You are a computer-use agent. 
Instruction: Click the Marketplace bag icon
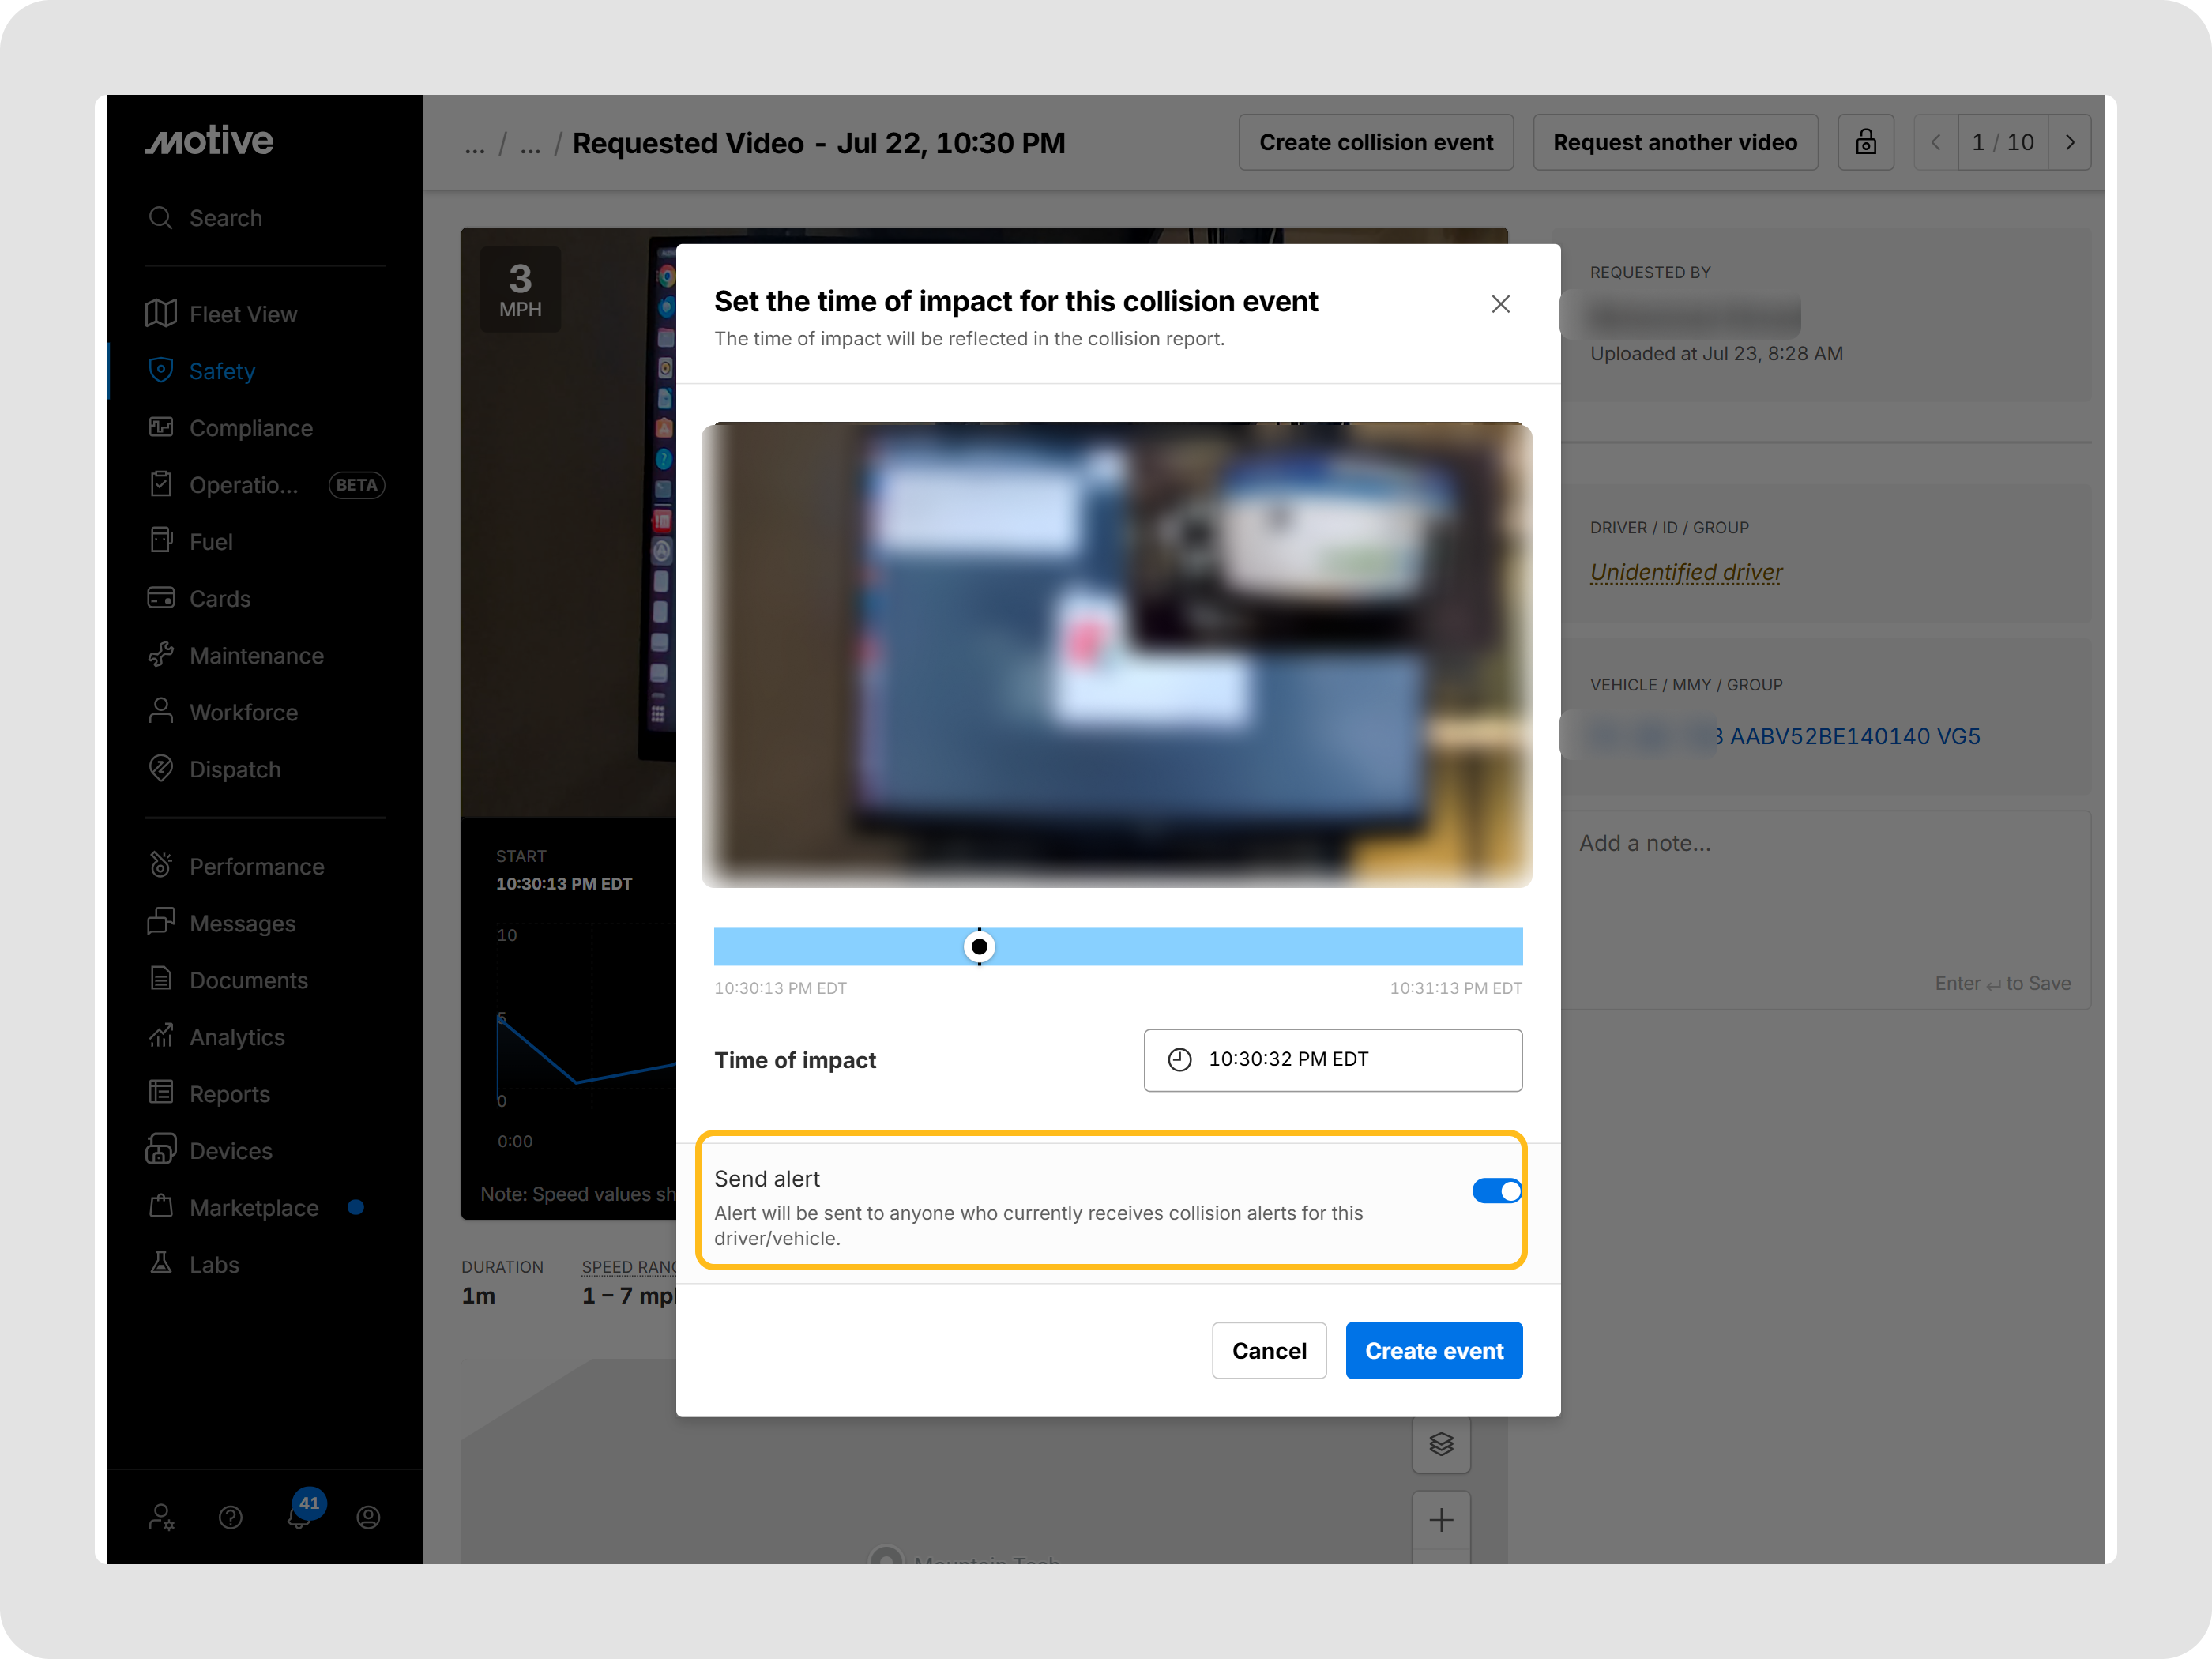click(x=161, y=1207)
